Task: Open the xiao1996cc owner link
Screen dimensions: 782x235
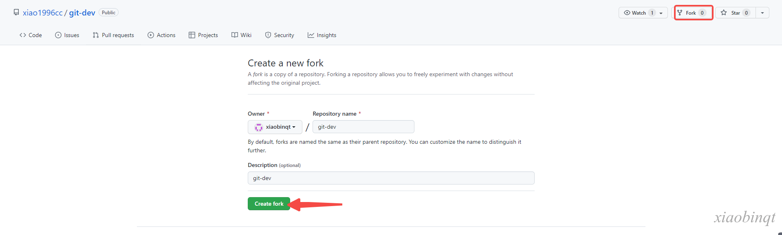Action: 43,13
